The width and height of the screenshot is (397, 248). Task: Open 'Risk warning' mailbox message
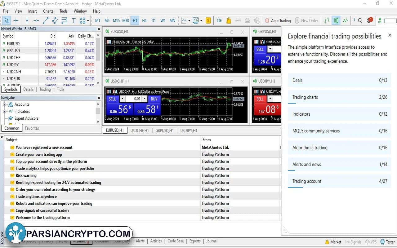point(26,175)
